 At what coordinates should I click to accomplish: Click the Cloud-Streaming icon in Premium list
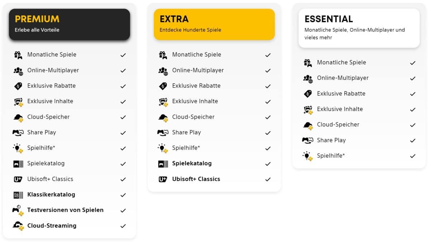pos(18,226)
